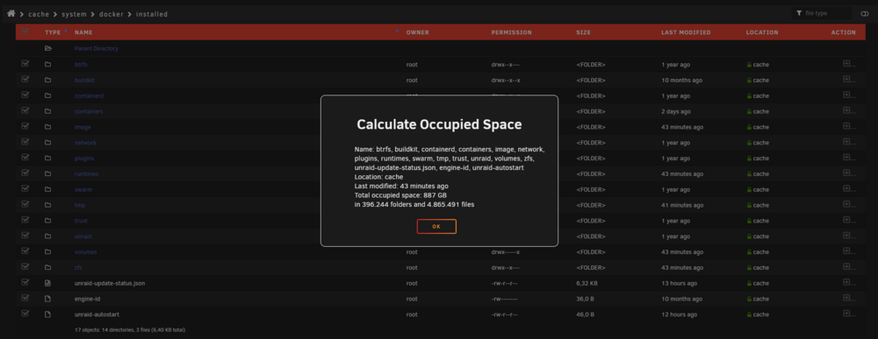Viewport: 878px width, 339px height.
Task: Click the Calculate Occupied Space dialog title
Action: (439, 124)
